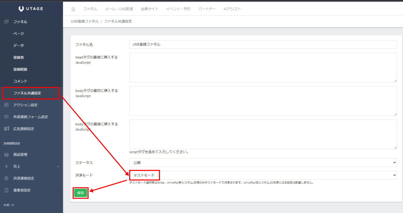Click the アクション設定 gear icon in sidebar
403x213 pixels.
click(6, 105)
